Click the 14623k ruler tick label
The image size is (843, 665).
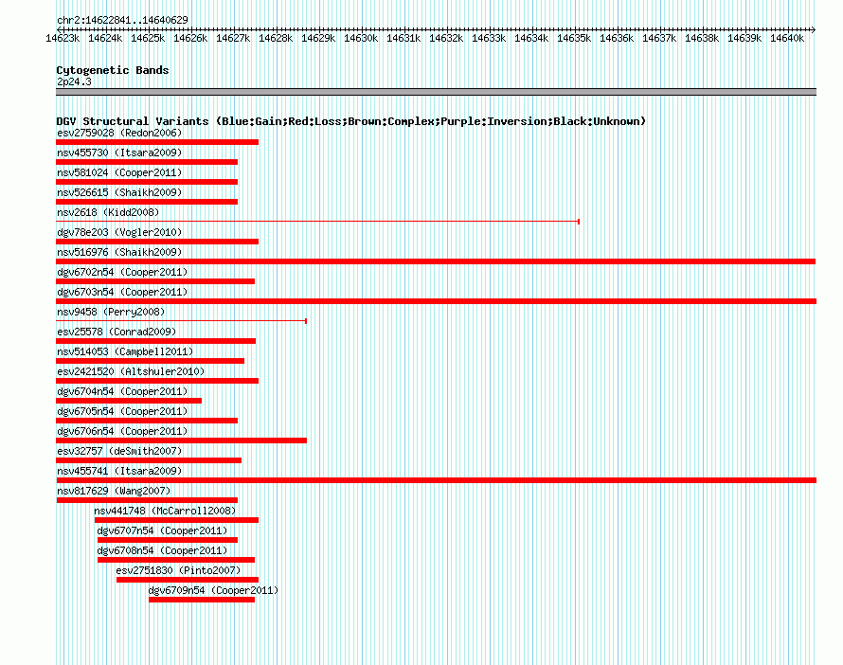click(63, 38)
